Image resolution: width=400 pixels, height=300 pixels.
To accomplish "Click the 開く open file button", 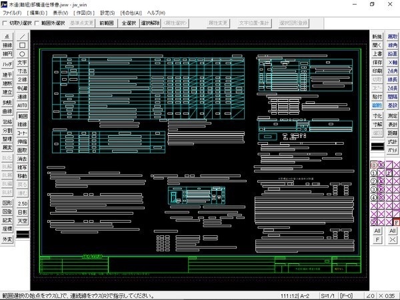I will [x=377, y=45].
